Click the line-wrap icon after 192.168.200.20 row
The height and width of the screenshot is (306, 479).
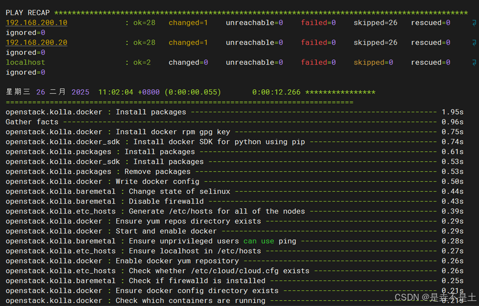[474, 43]
